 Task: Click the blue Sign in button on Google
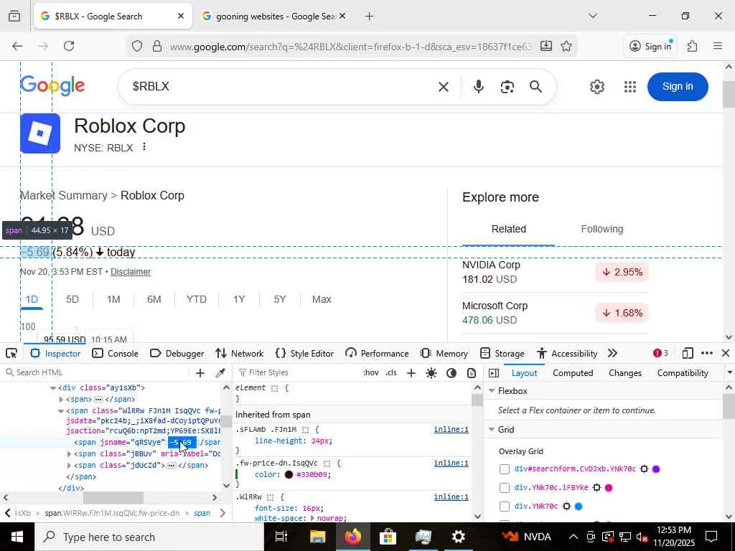pos(678,87)
